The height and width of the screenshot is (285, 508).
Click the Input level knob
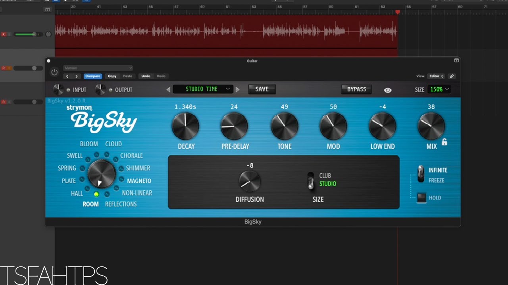pos(58,89)
